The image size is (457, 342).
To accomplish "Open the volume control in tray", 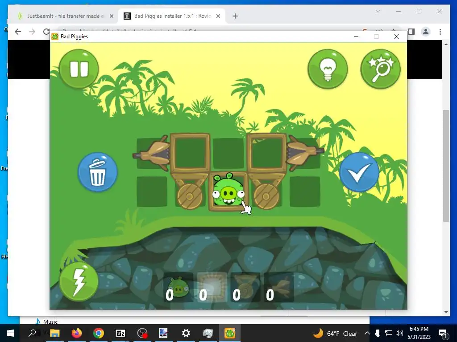I will 399,333.
